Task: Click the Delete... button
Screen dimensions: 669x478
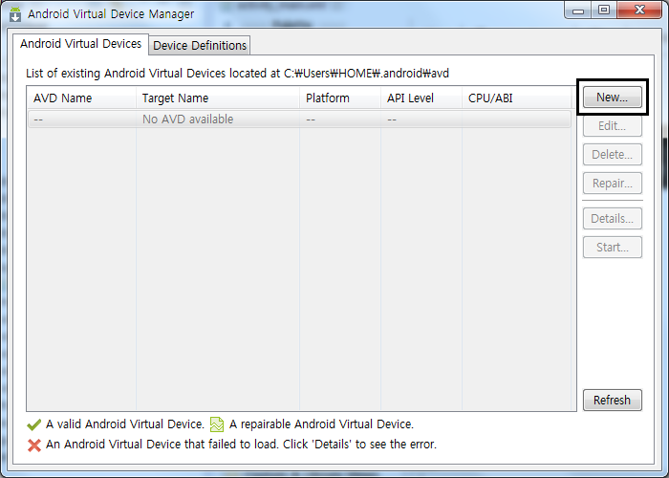Action: coord(613,155)
